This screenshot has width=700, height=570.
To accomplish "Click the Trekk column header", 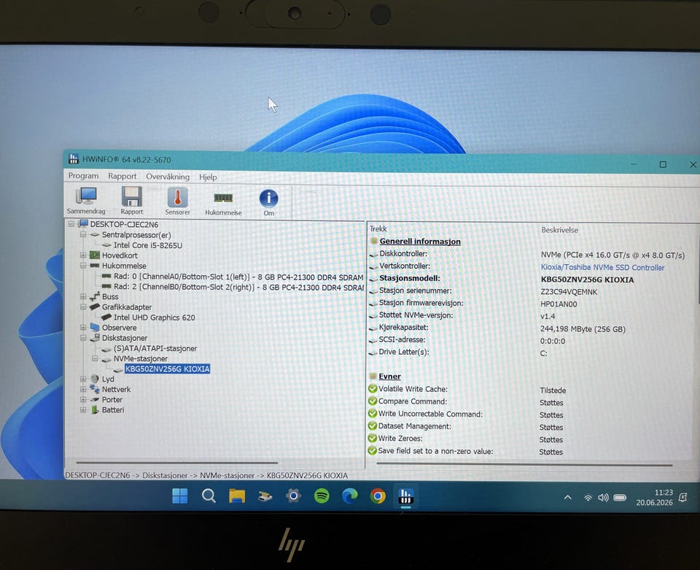I will pyautogui.click(x=378, y=228).
